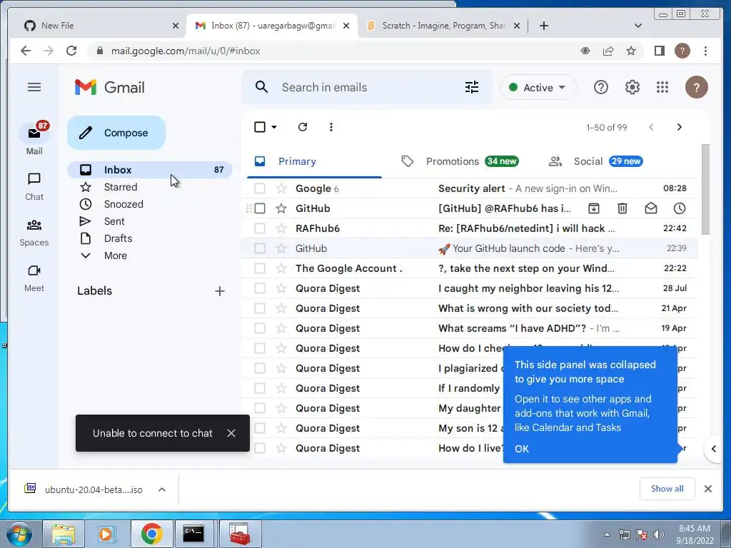Open the Google apps grid

[x=662, y=87]
